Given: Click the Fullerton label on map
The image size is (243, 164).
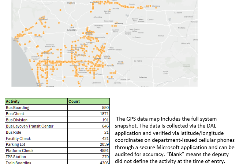Looking at the screenshot, I should click(143, 77).
